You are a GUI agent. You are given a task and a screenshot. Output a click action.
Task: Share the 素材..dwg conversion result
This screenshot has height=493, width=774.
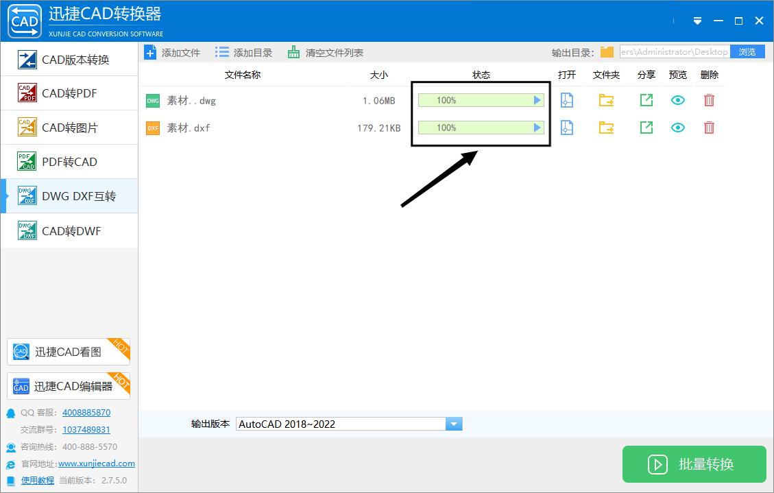(645, 100)
